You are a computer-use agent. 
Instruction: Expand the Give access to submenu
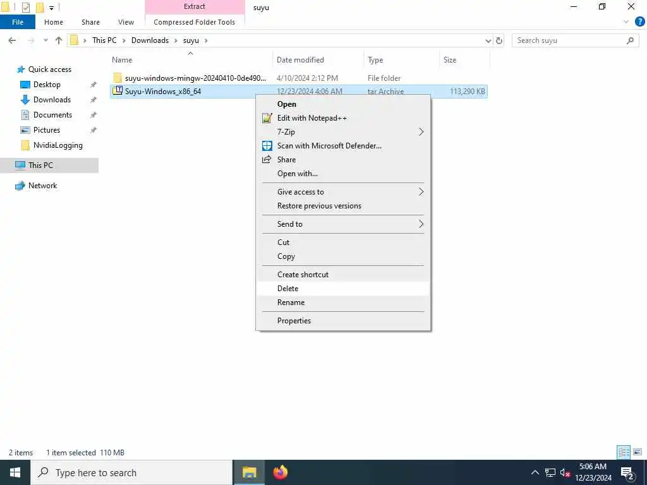(x=421, y=192)
